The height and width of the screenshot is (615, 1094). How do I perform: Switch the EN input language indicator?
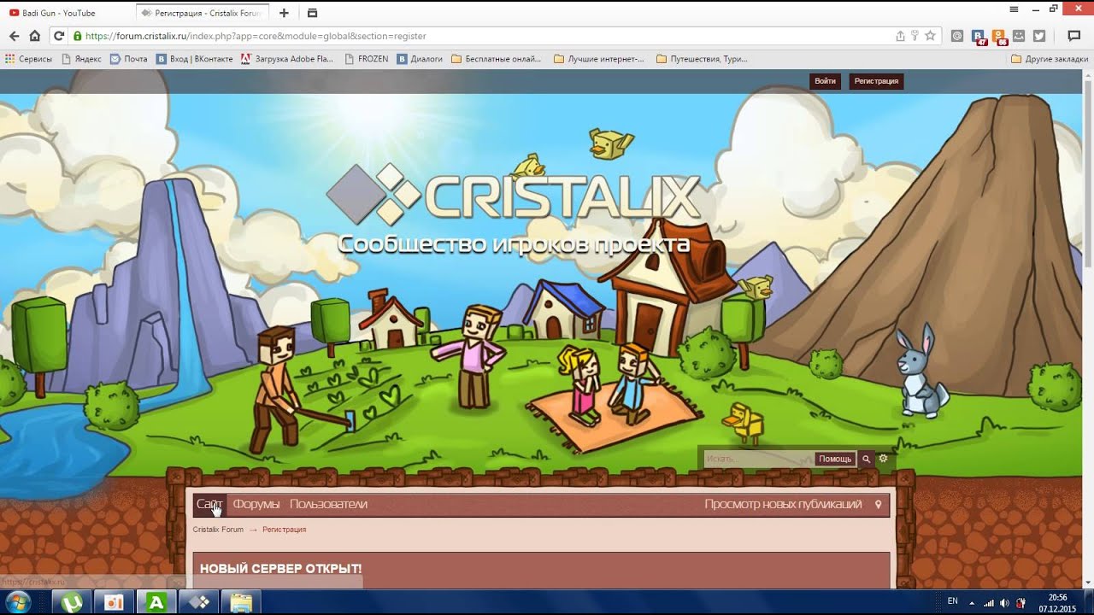(x=952, y=601)
